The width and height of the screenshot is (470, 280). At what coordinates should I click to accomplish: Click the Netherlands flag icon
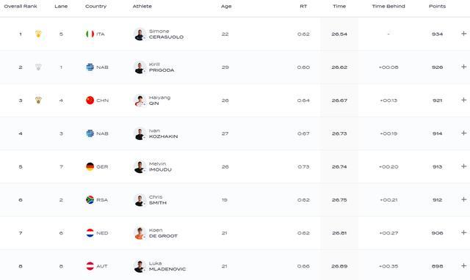click(90, 233)
